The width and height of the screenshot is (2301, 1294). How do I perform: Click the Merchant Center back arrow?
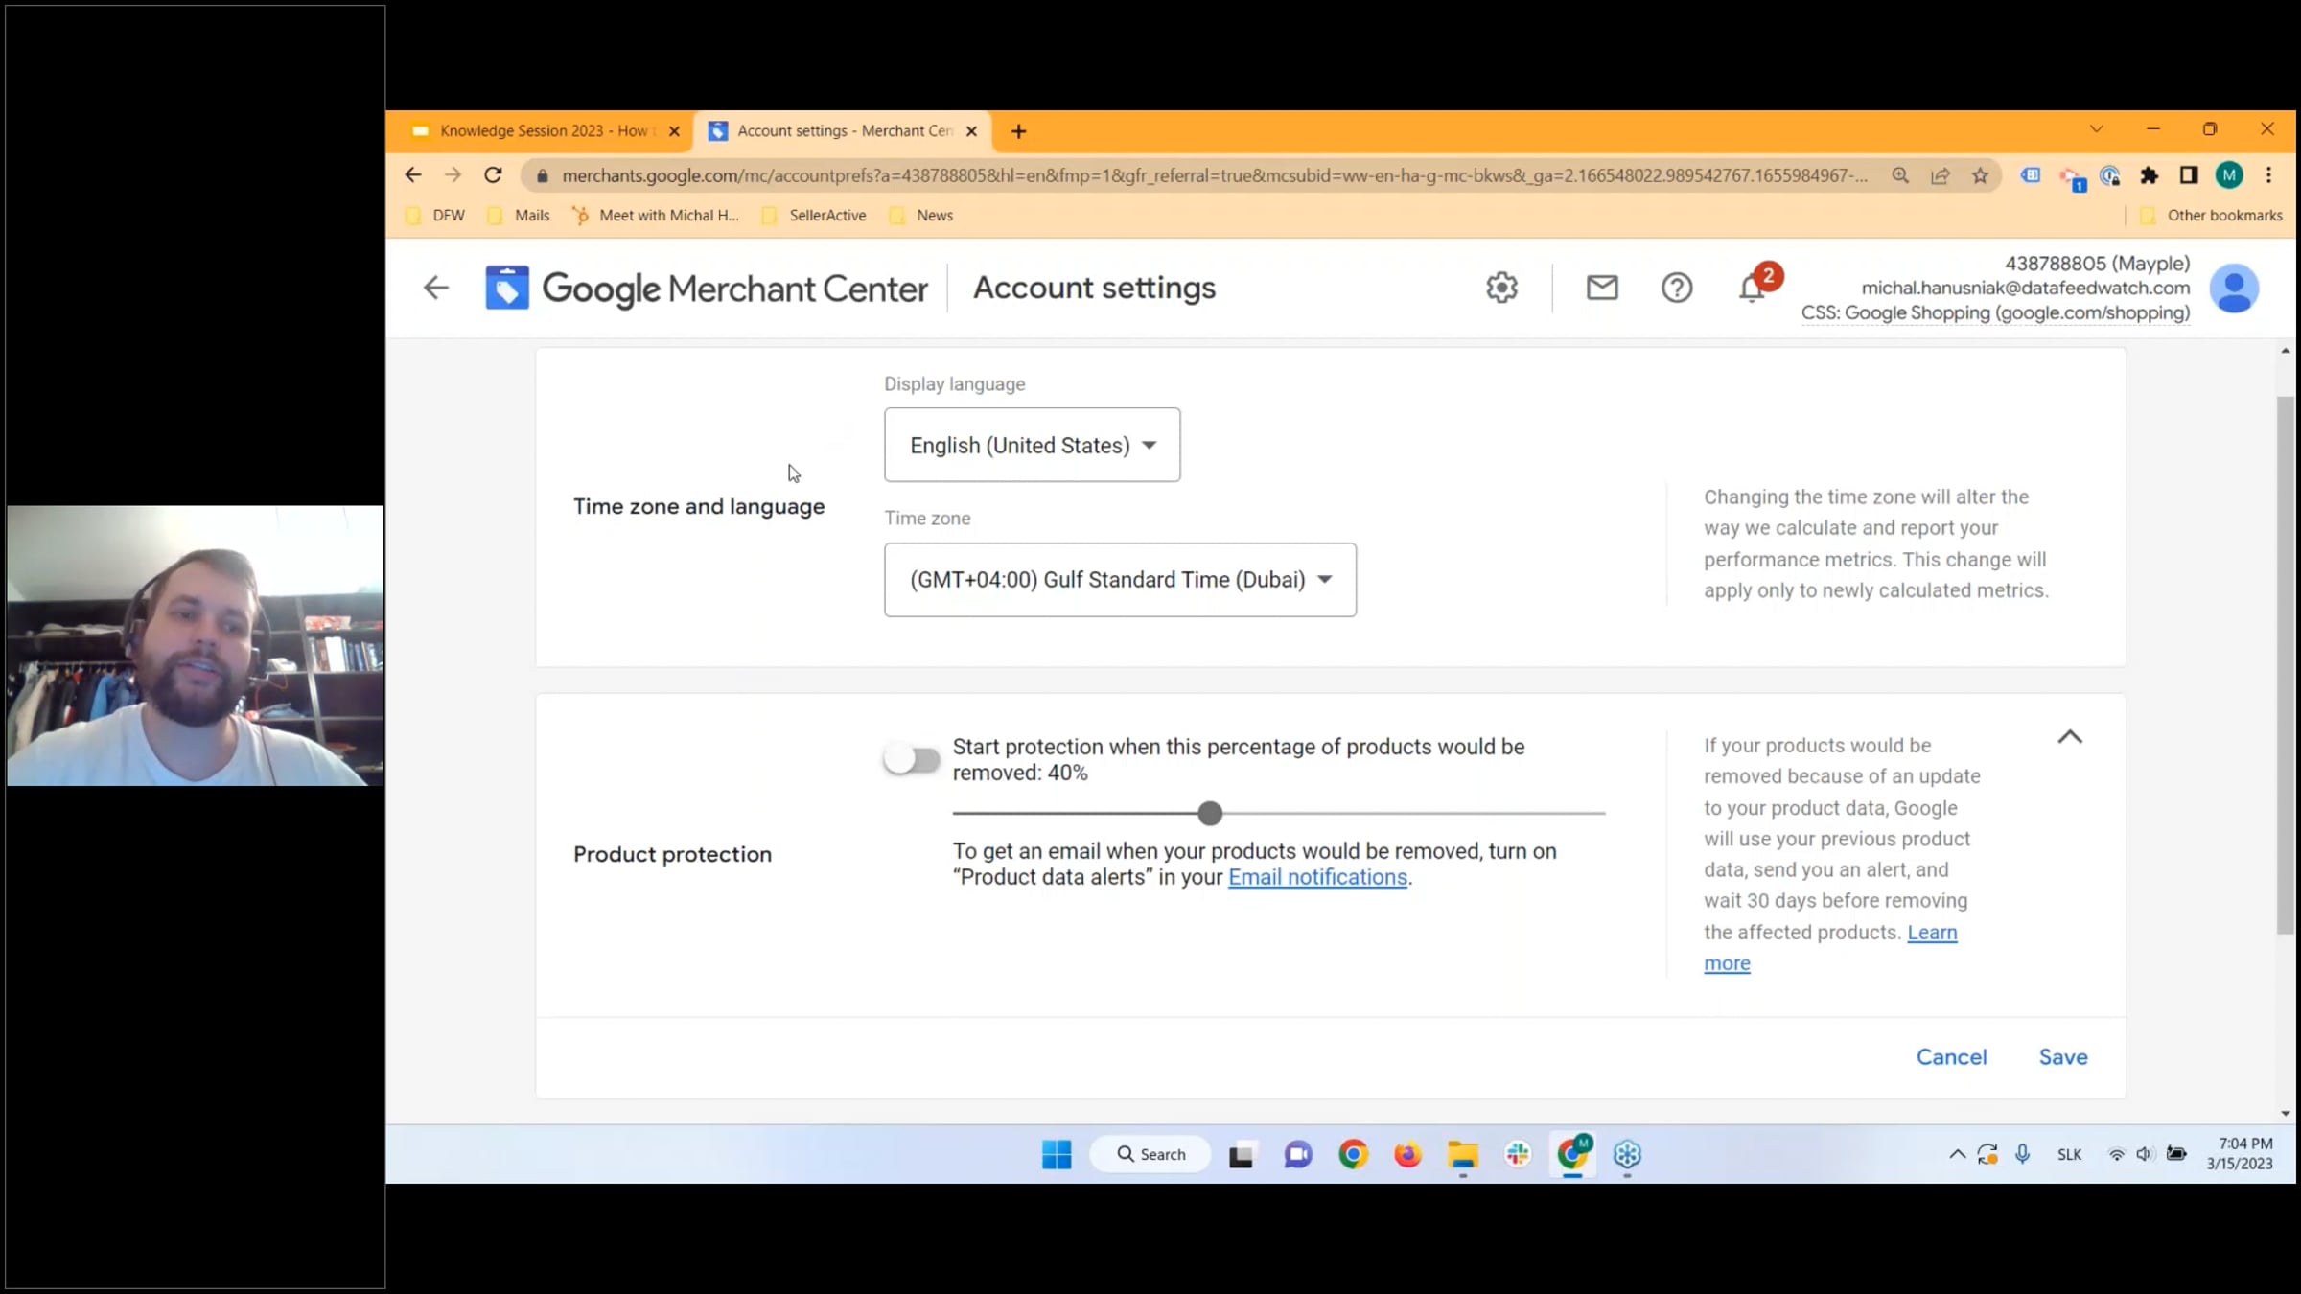pyautogui.click(x=436, y=288)
